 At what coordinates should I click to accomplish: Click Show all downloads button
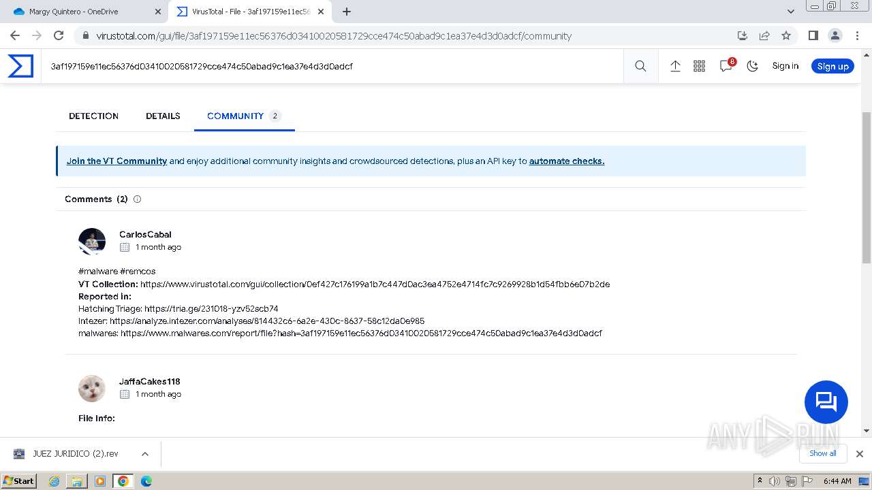(x=822, y=453)
